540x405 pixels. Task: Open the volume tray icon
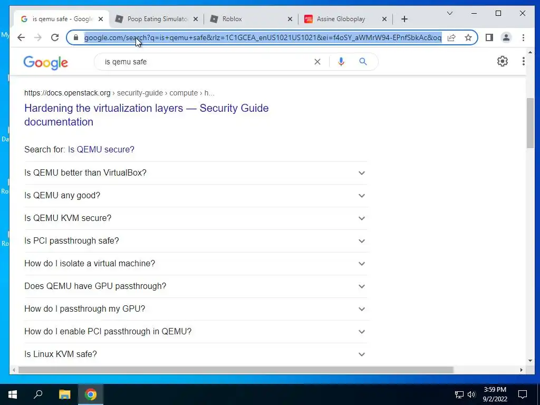coord(471,394)
